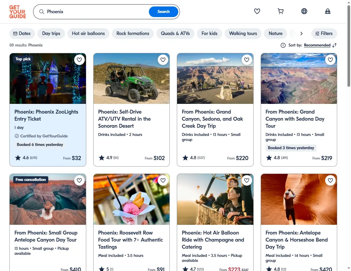
Task: Open the GetYourGuide home logo
Action: 17,12
